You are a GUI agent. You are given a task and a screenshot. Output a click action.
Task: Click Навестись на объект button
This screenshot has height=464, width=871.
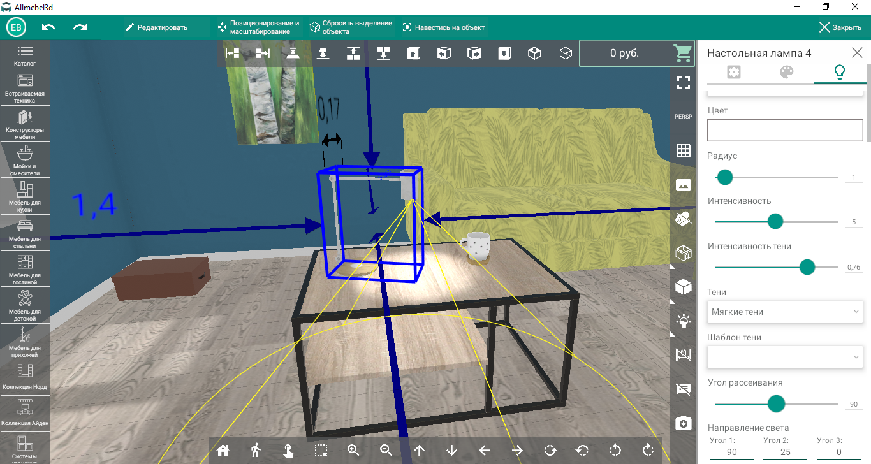(x=444, y=27)
